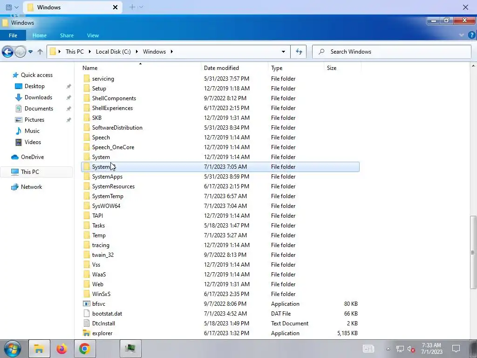Select the twain_32 folder name
477x358 pixels.
(x=103, y=255)
